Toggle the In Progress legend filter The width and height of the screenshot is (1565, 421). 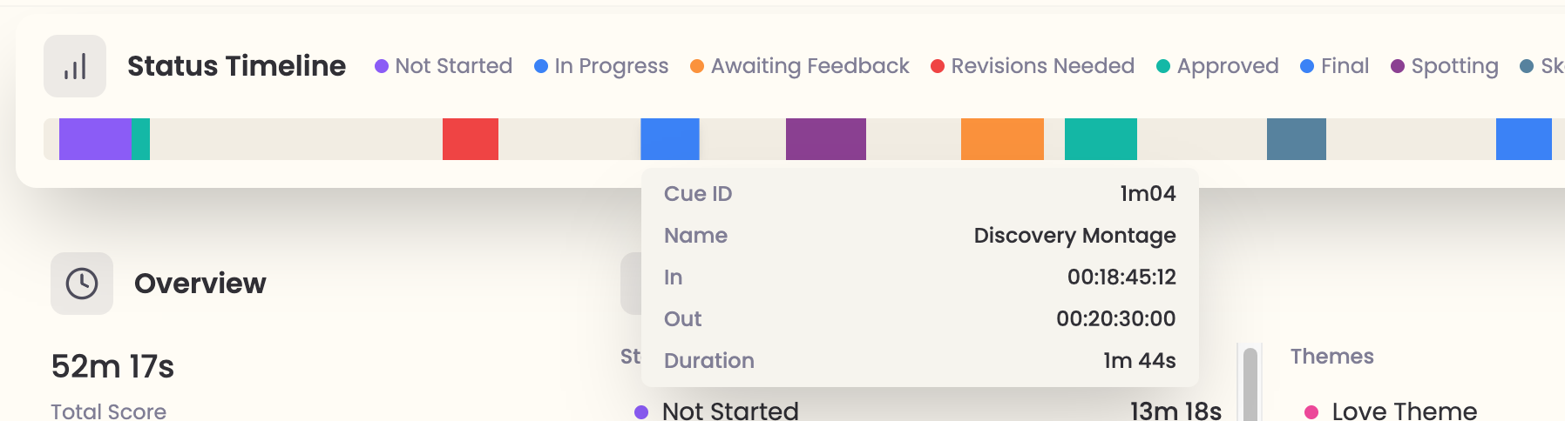click(601, 66)
